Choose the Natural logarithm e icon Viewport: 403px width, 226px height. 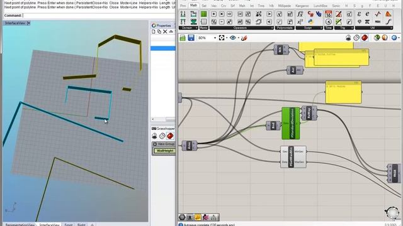click(367, 14)
